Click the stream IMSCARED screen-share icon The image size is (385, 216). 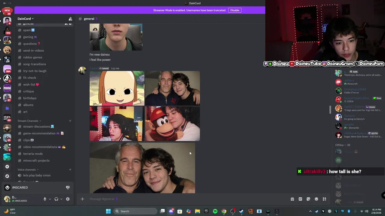(68, 187)
